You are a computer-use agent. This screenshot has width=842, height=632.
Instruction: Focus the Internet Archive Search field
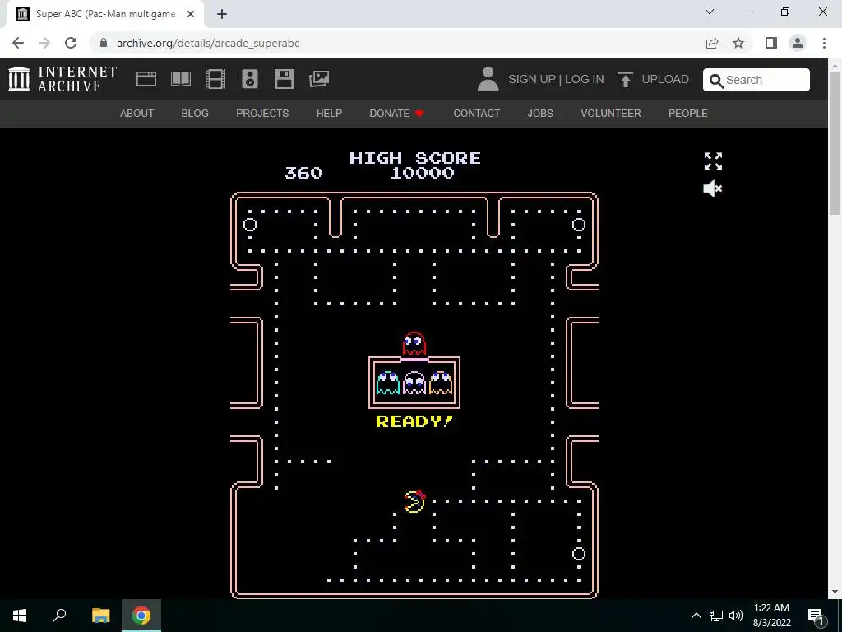pos(756,80)
